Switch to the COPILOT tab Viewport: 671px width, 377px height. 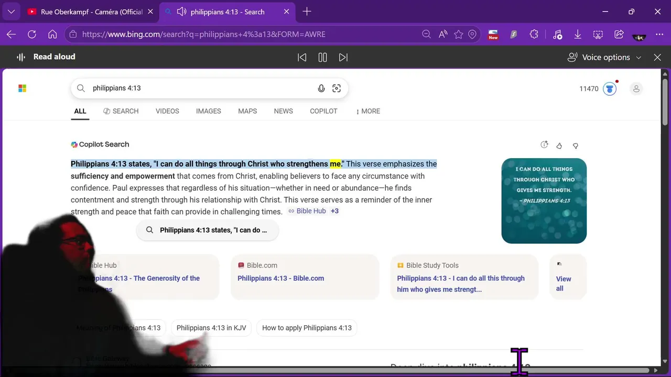(323, 111)
